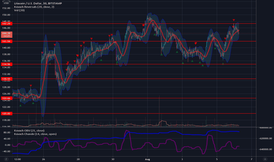The image size is (274, 162).
Task: Toggle auto scale with the A button
Action: pyautogui.click(x=265, y=159)
